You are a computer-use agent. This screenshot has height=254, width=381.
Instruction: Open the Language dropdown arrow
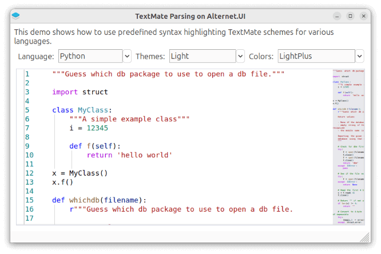(x=127, y=56)
